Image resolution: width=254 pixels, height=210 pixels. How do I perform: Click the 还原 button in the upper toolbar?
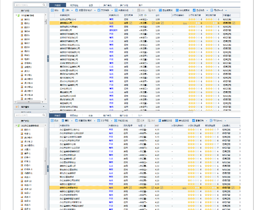[x=141, y=10]
